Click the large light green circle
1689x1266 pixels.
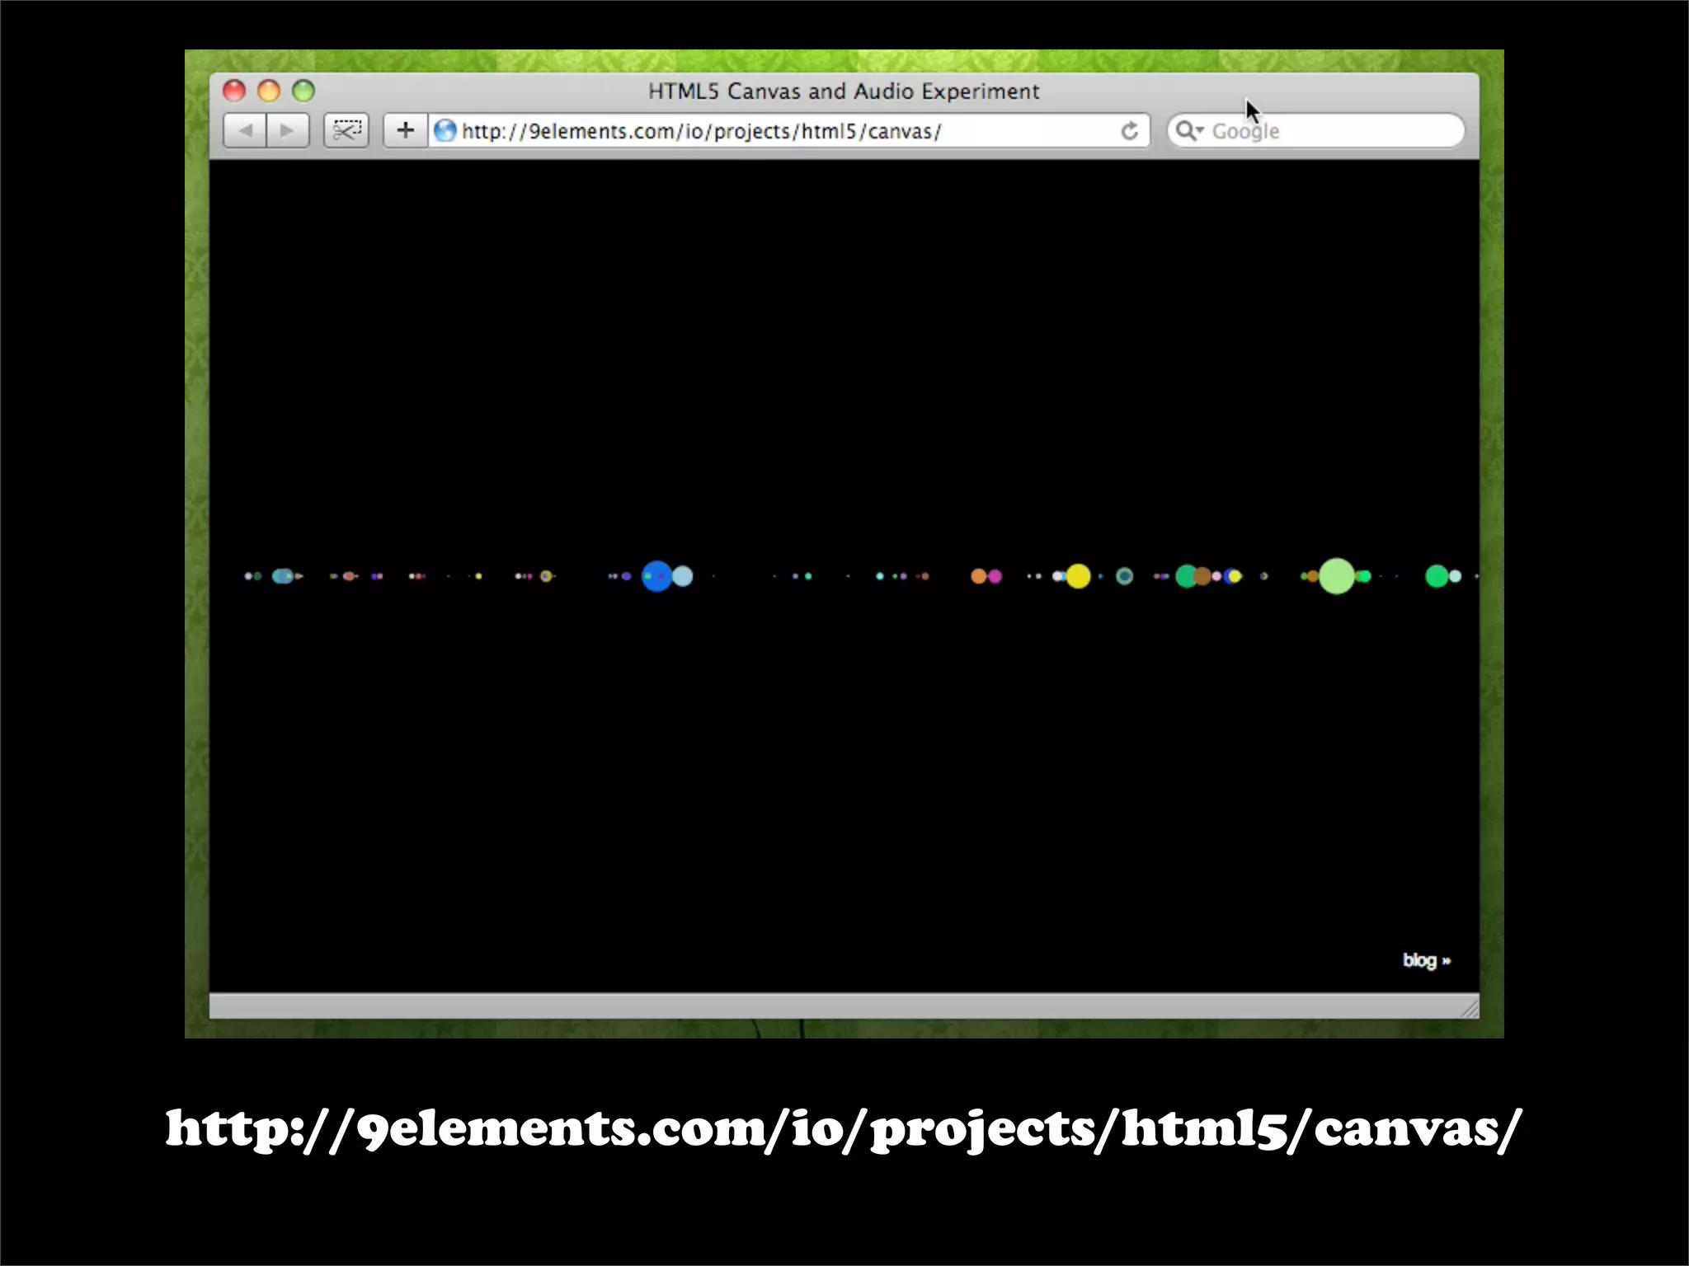pyautogui.click(x=1336, y=576)
